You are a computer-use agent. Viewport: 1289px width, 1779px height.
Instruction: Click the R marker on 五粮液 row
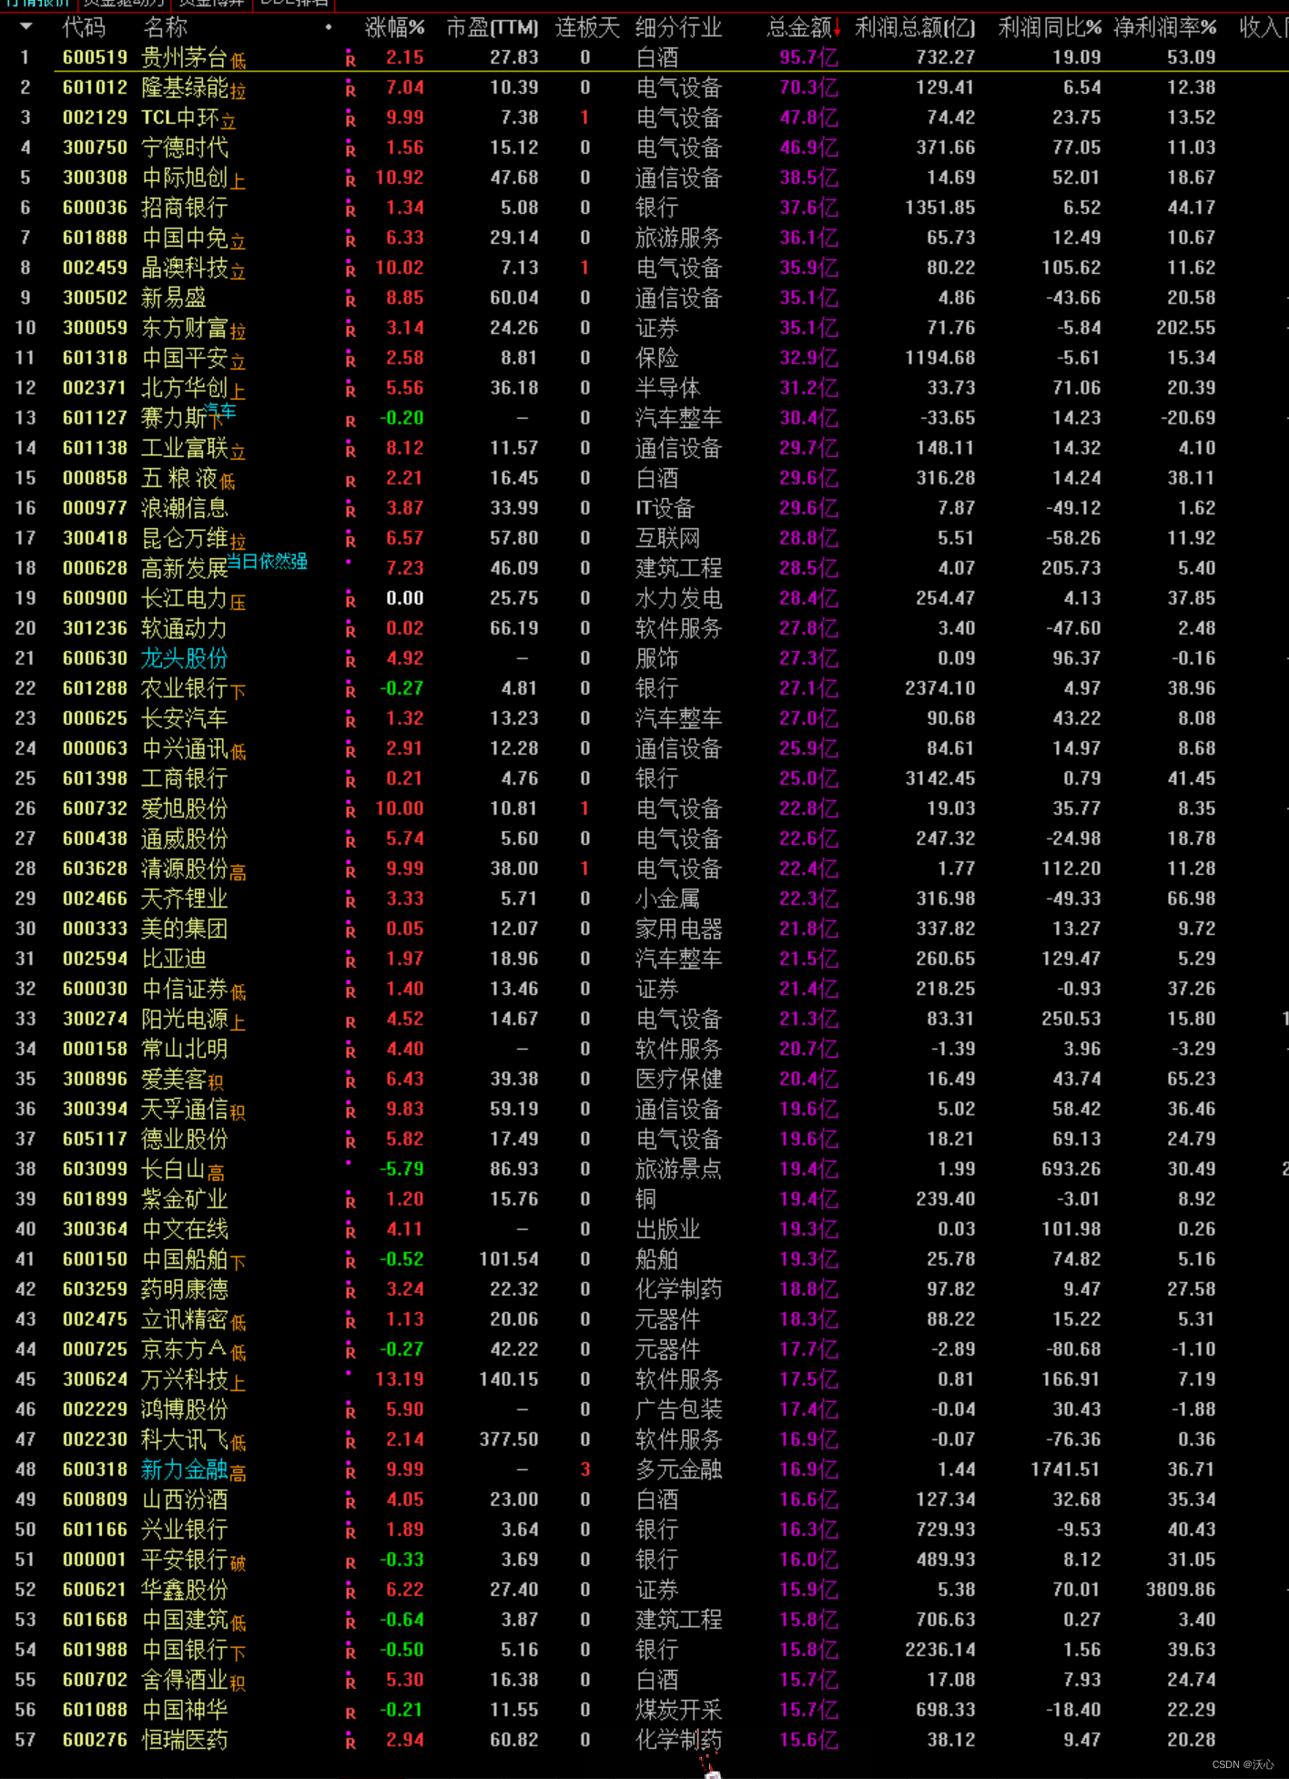click(350, 482)
